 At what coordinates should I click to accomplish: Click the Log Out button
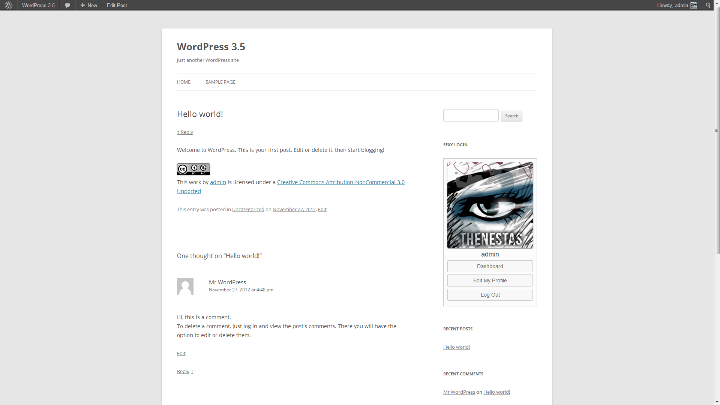coord(490,295)
